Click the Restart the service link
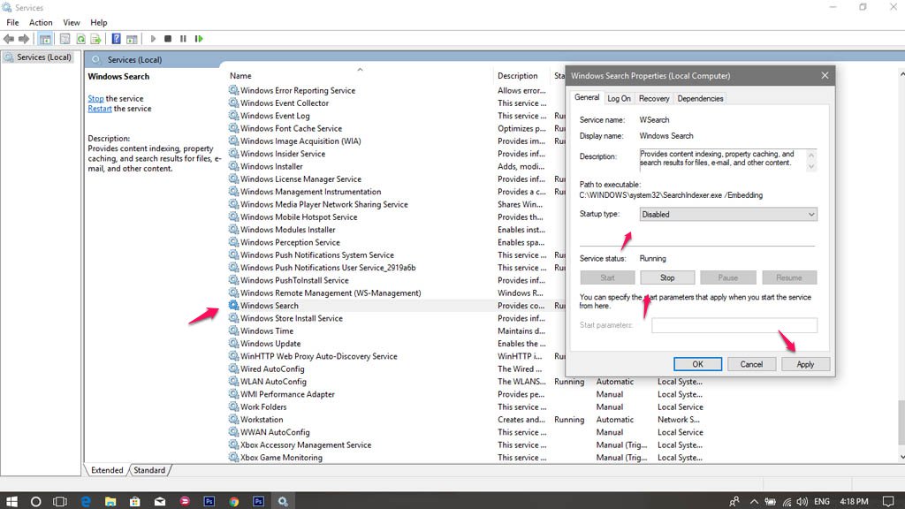The height and width of the screenshot is (509, 905). (100, 109)
